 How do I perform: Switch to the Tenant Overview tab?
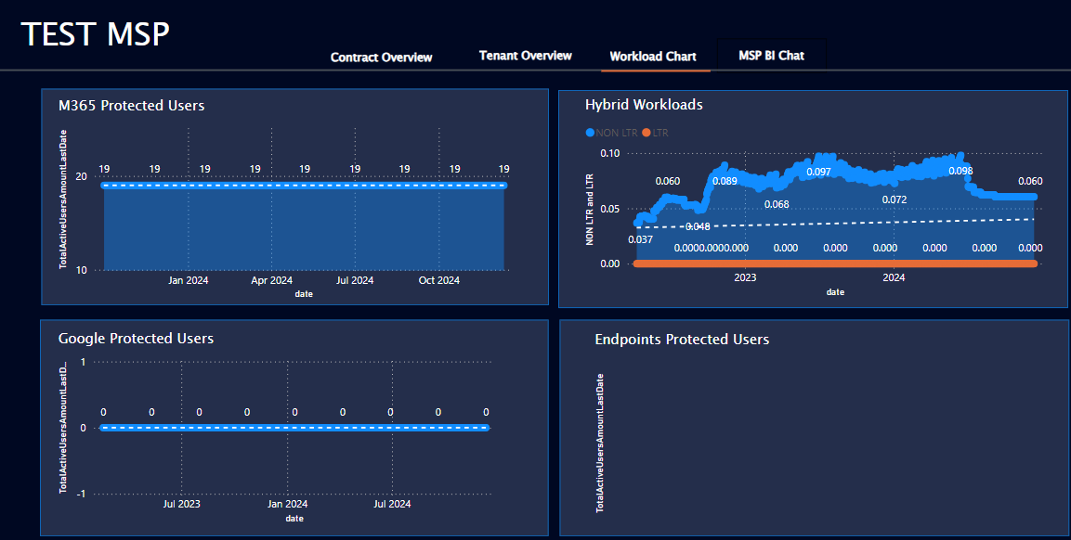click(525, 56)
